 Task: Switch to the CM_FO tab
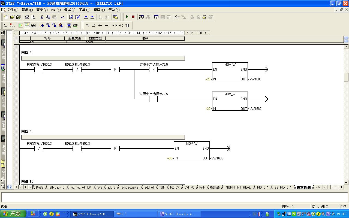pos(189,187)
